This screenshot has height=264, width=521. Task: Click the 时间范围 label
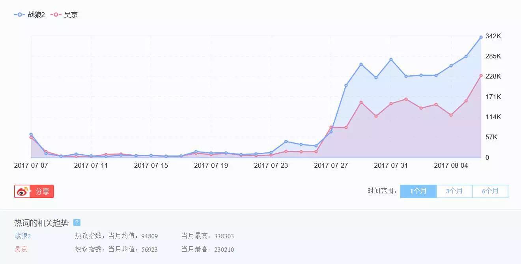(382, 191)
